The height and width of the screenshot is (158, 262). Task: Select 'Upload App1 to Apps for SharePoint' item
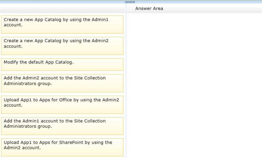pyautogui.click(x=62, y=147)
